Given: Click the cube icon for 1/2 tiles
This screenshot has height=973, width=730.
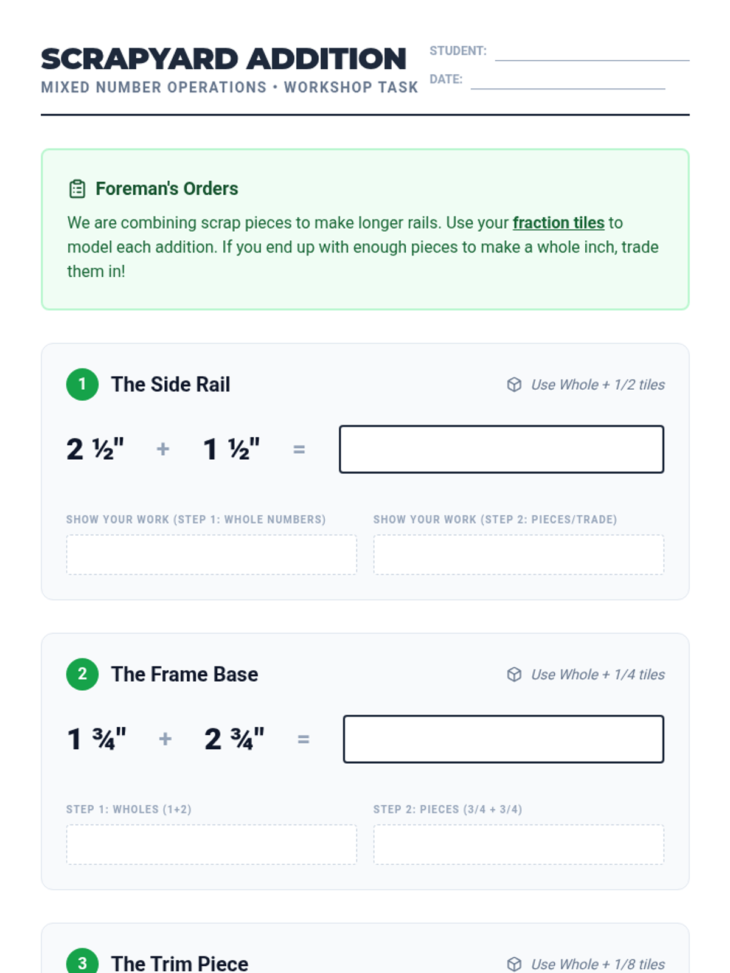Looking at the screenshot, I should pyautogui.click(x=514, y=385).
